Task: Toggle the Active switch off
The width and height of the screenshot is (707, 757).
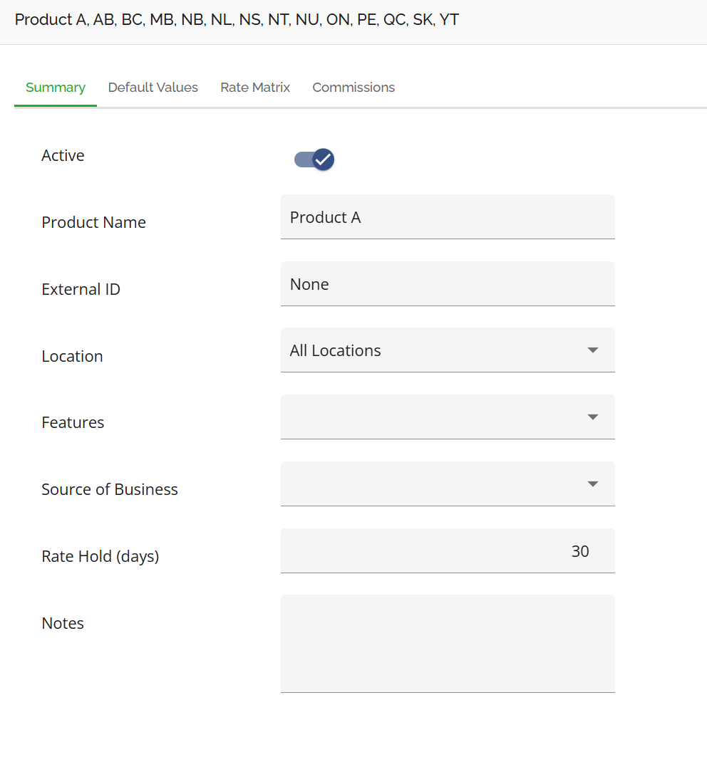Action: tap(314, 160)
